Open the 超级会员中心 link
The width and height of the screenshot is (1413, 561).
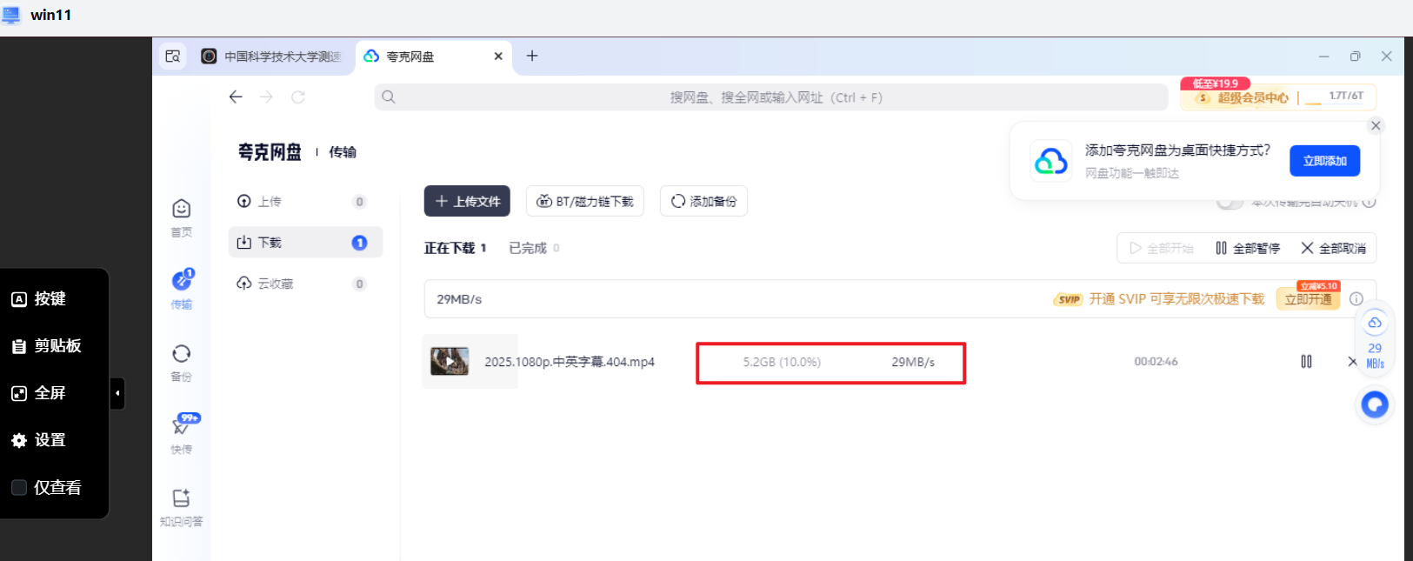pos(1243,97)
